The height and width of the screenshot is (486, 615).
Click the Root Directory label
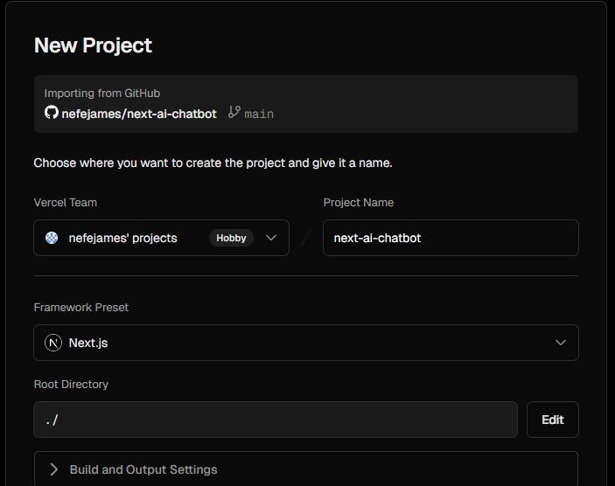coord(71,385)
